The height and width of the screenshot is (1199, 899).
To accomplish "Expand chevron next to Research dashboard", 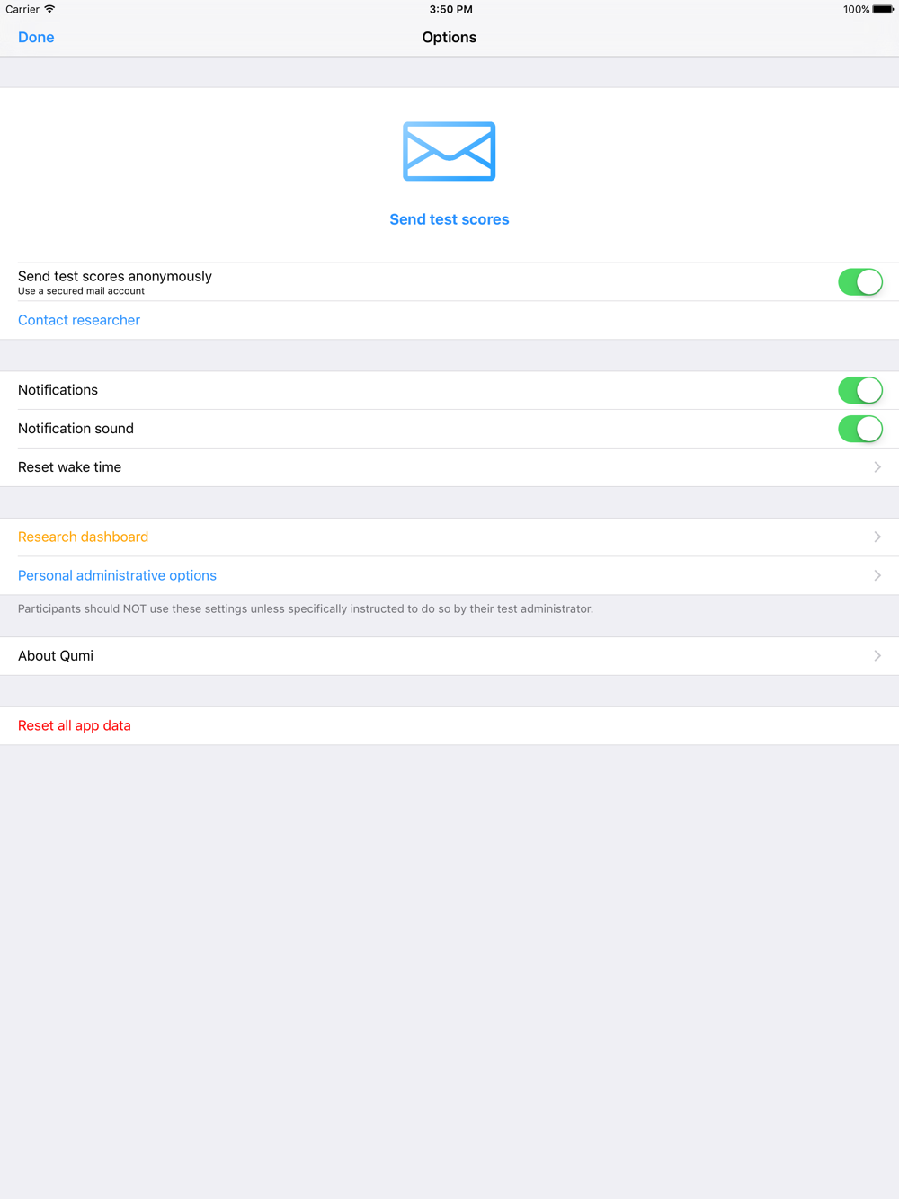I will (x=877, y=537).
